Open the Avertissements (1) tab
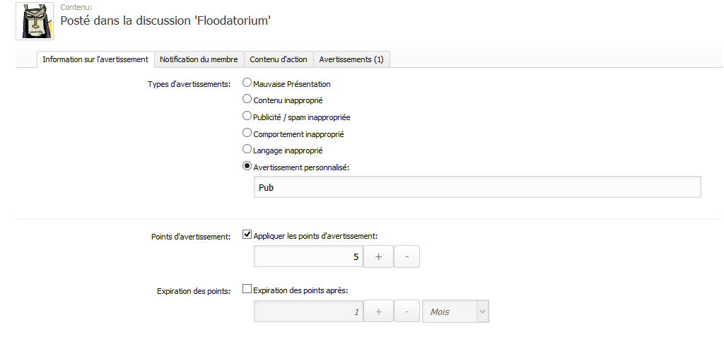The height and width of the screenshot is (337, 724). point(351,59)
